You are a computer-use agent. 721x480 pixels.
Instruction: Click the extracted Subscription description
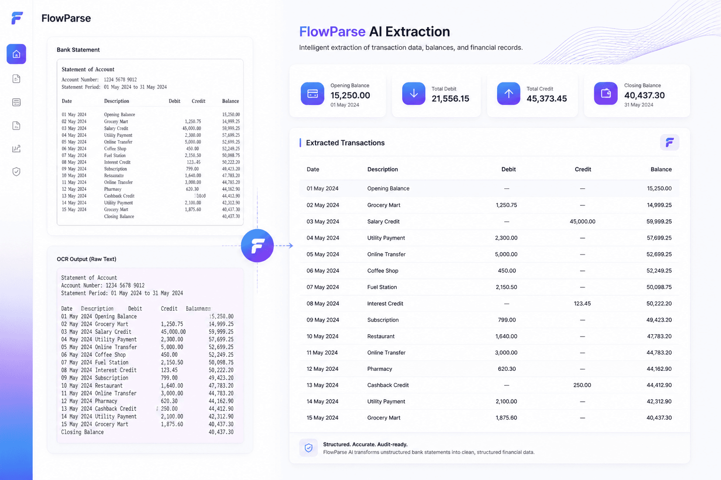pyautogui.click(x=383, y=320)
